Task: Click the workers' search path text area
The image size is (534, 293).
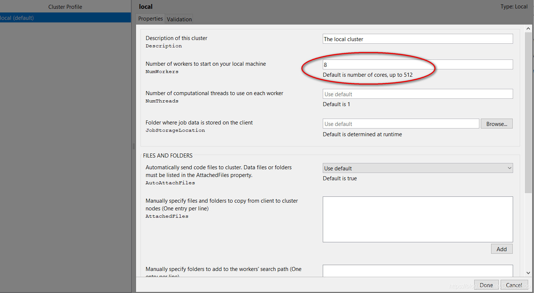Action: tap(418, 271)
